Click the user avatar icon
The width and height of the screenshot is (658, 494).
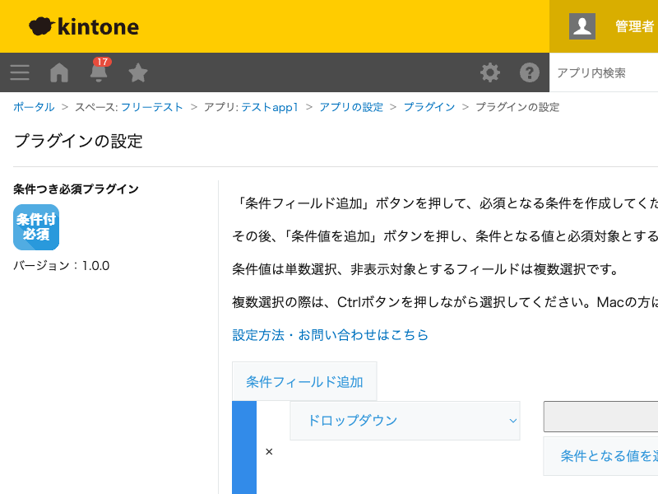pyautogui.click(x=582, y=26)
